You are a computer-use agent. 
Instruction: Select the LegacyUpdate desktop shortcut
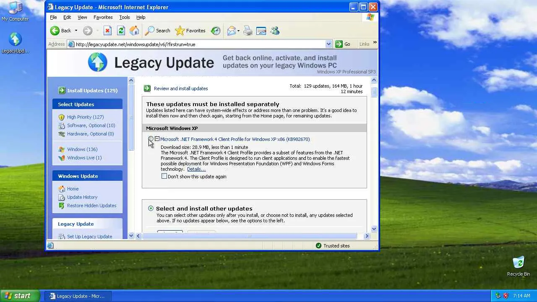15,43
